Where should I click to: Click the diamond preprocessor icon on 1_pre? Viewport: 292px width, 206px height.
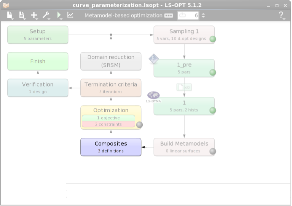tap(154, 59)
